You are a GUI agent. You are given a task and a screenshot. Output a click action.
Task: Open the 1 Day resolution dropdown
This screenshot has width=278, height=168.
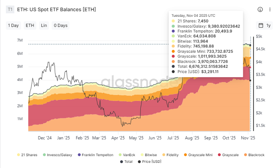click(13, 25)
